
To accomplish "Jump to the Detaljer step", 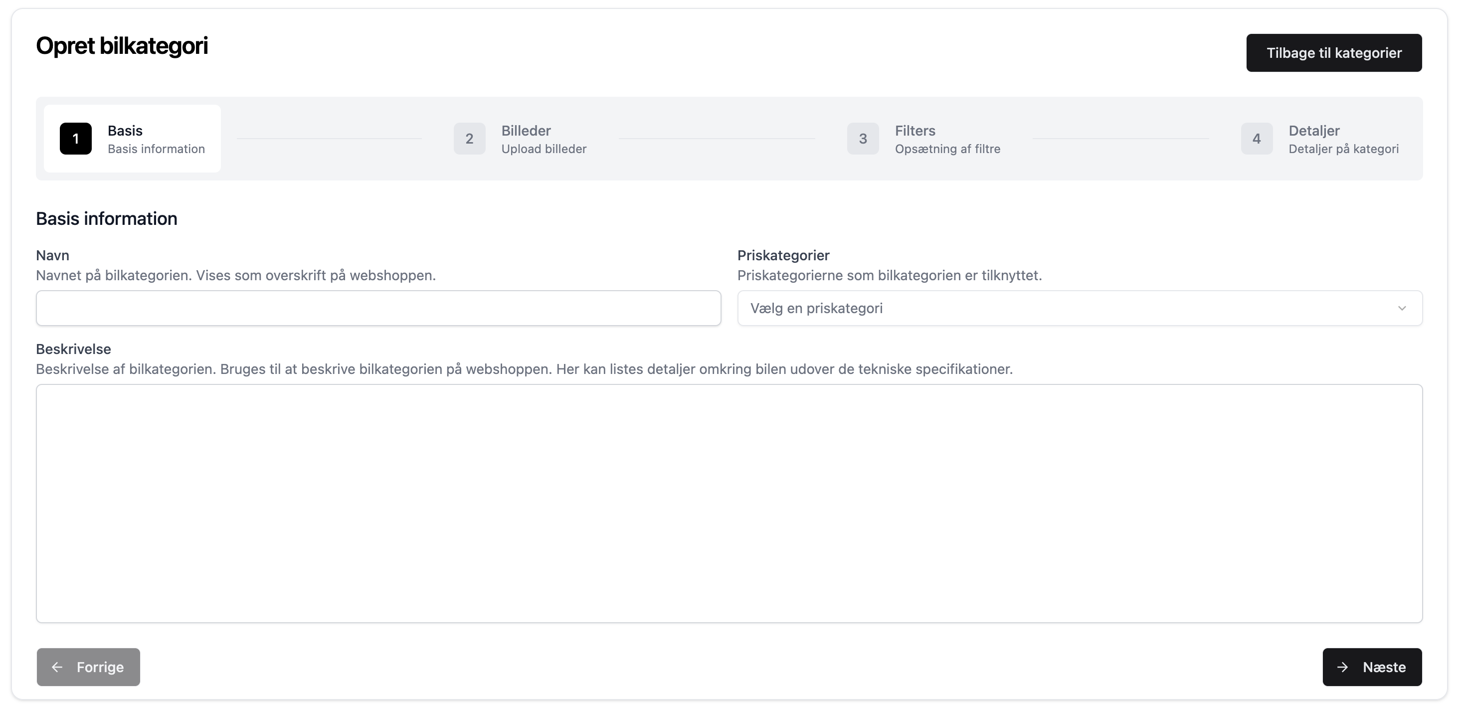I will click(x=1313, y=131).
